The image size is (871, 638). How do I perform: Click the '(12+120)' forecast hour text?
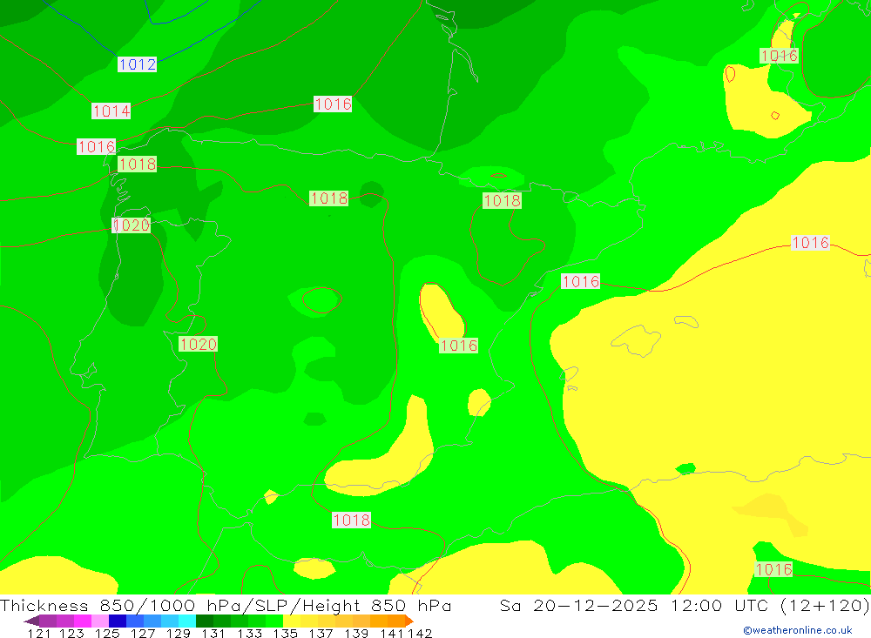pyautogui.click(x=825, y=605)
